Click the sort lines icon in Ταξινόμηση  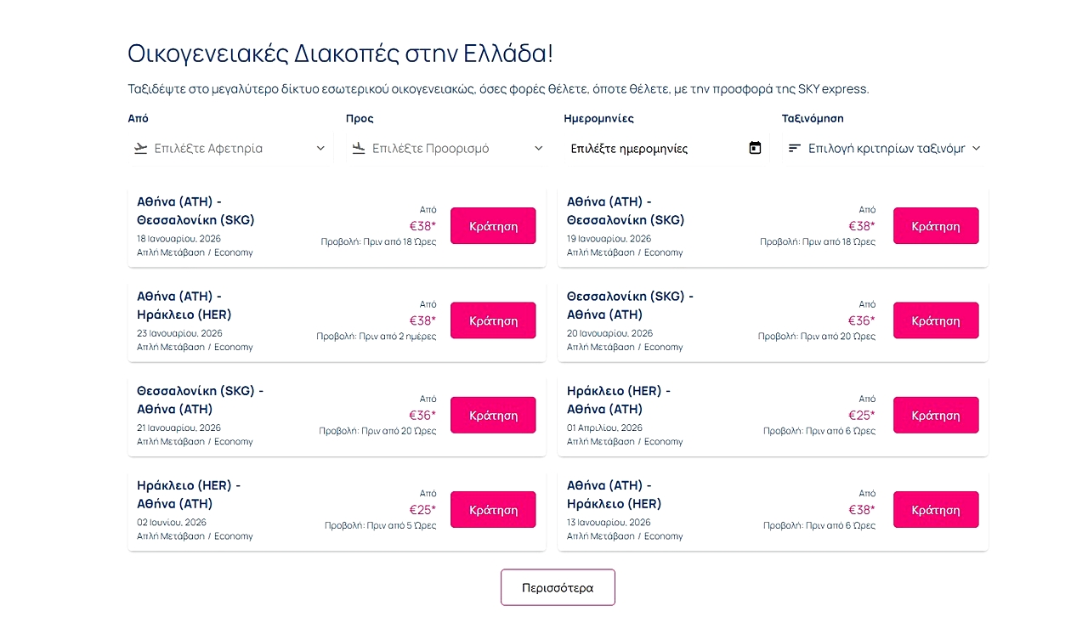point(795,149)
